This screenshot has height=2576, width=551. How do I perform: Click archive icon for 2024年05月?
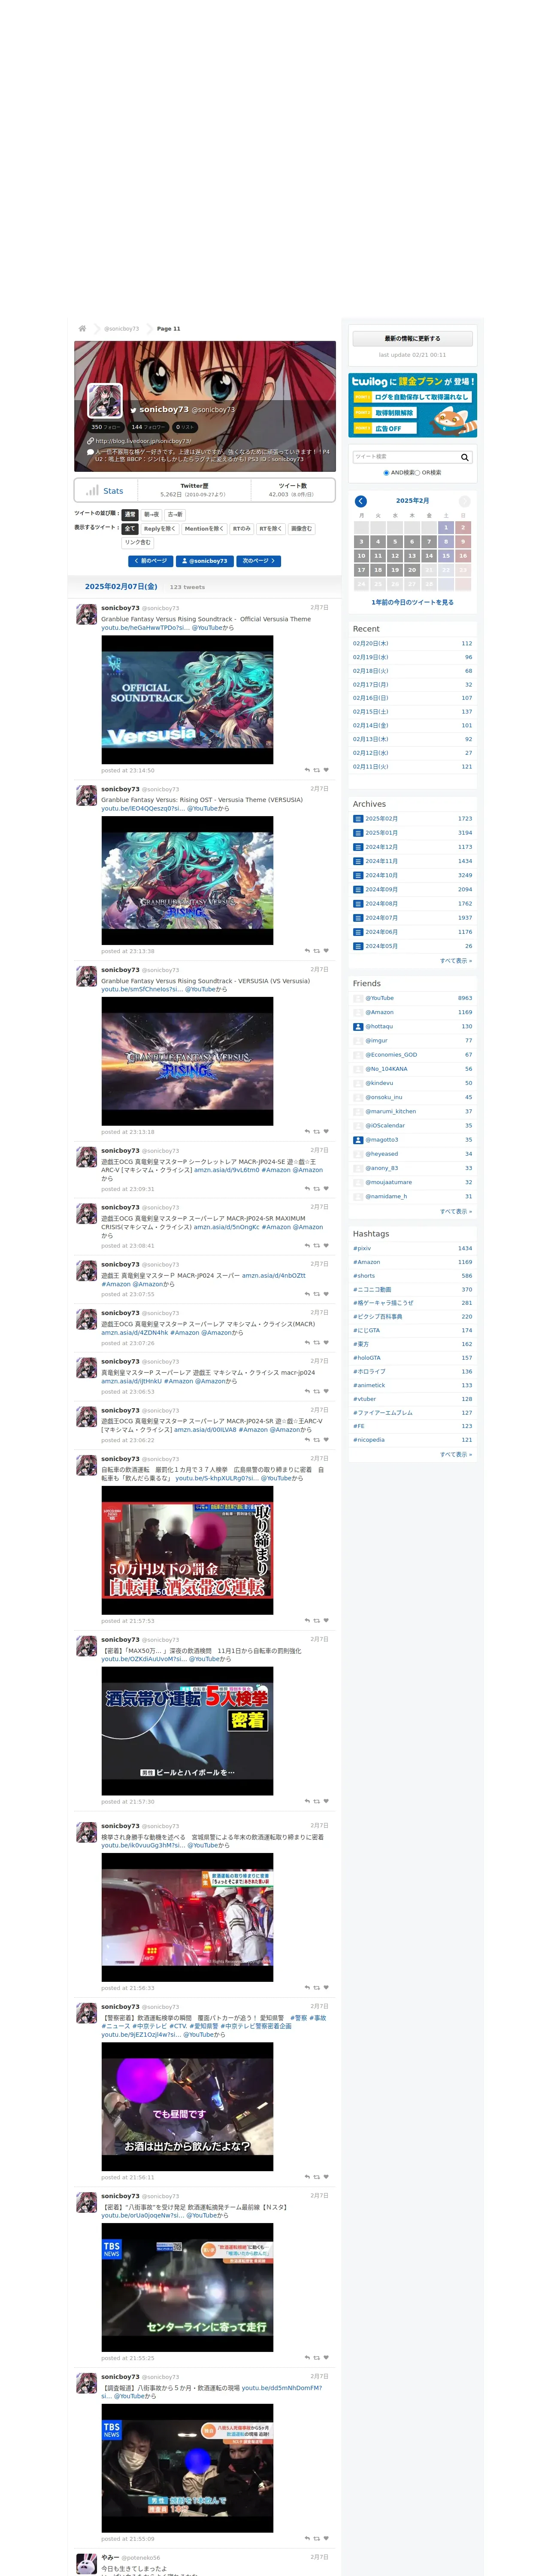[x=358, y=946]
